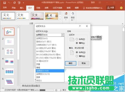This screenshot has width=125, height=92.
Task: Click main editor scroll up arrow
Action: click(123, 27)
